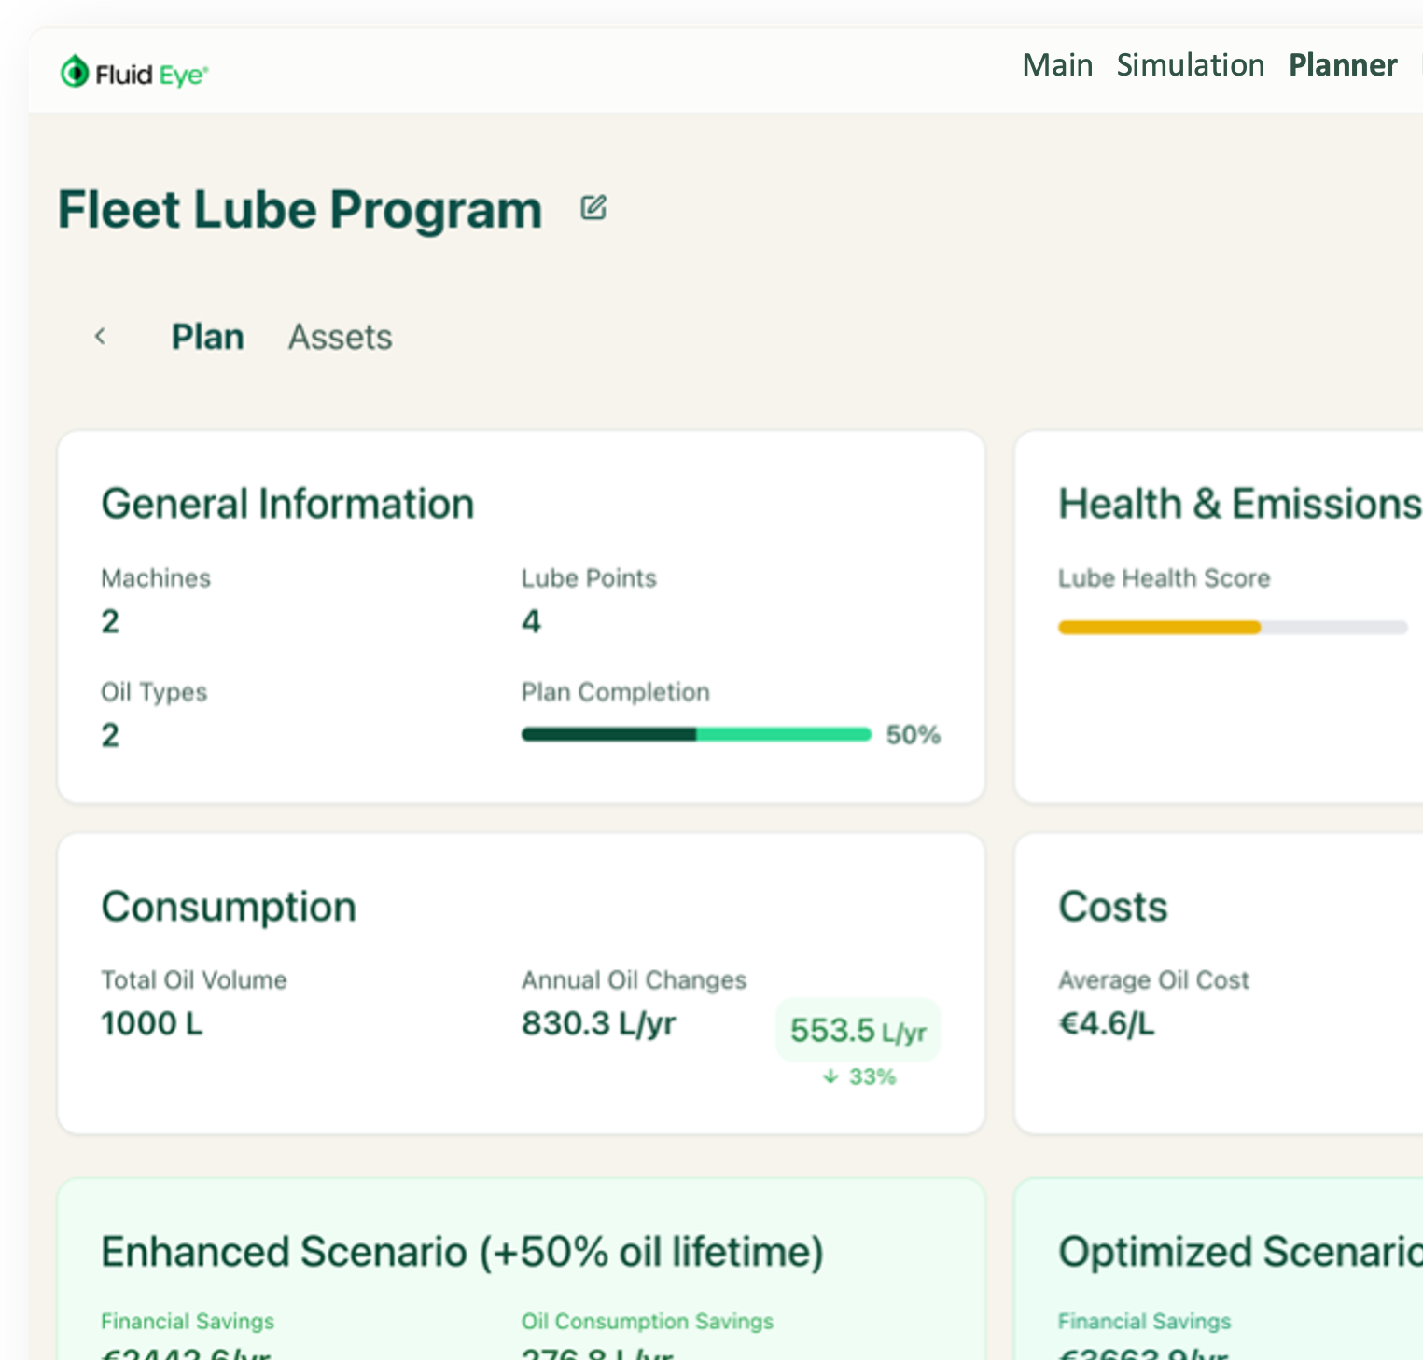Click the edit icon beside Fleet Lube Program

[593, 208]
